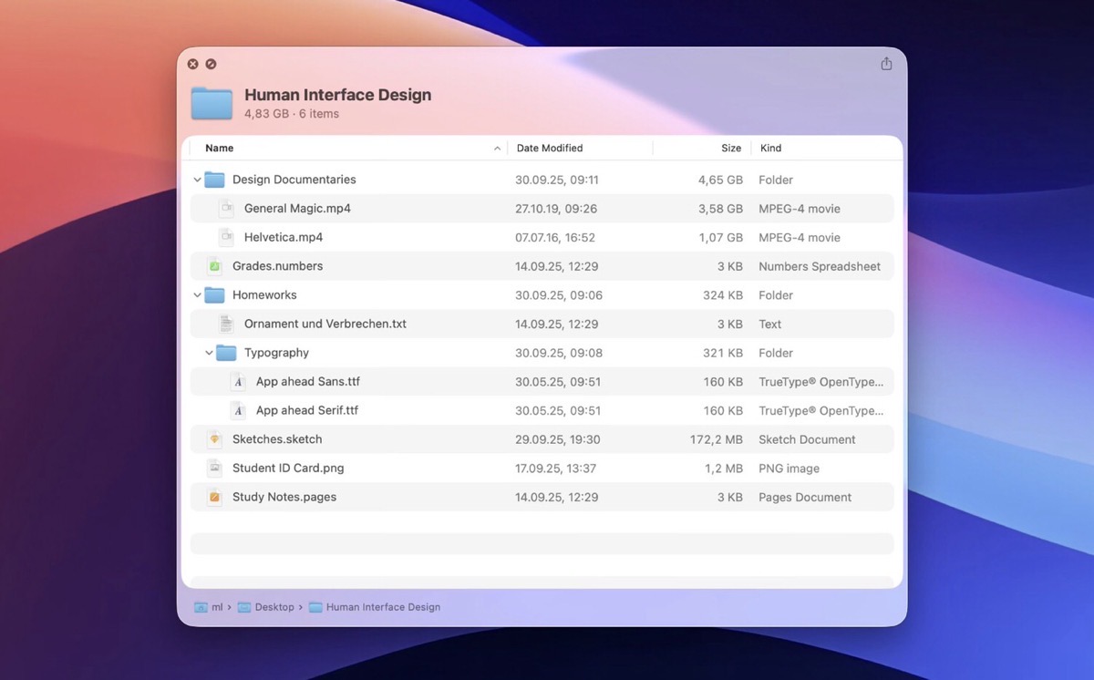1094x680 pixels.
Task: Click the Grades.numbers spreadsheet icon
Action: 214,266
